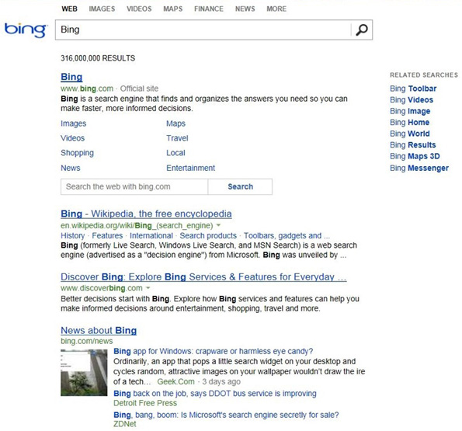
Task: Open the FINANCE tab
Action: [x=209, y=9]
